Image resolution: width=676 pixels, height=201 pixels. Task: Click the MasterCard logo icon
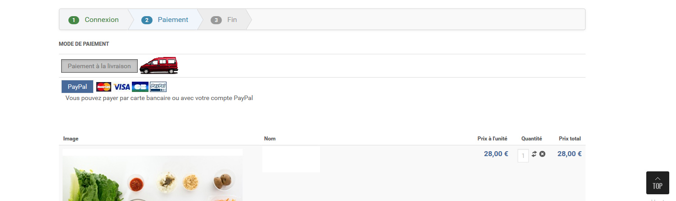click(104, 87)
